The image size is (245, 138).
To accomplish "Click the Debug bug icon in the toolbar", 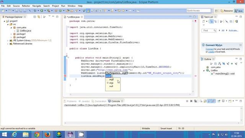I will tap(35, 11).
